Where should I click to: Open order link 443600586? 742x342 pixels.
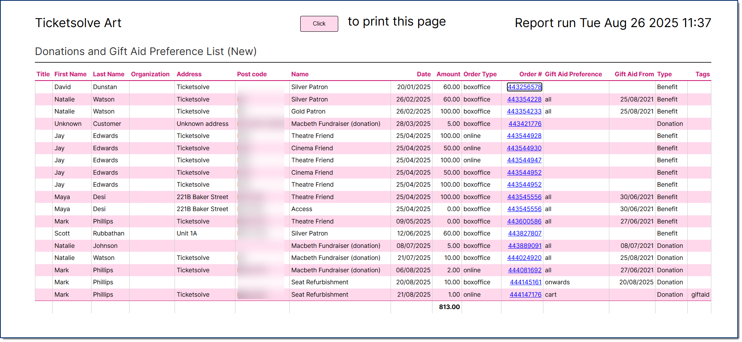pos(524,222)
